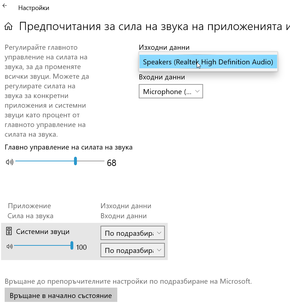
Task: Open the Microphone input device dropdown
Action: [171, 92]
